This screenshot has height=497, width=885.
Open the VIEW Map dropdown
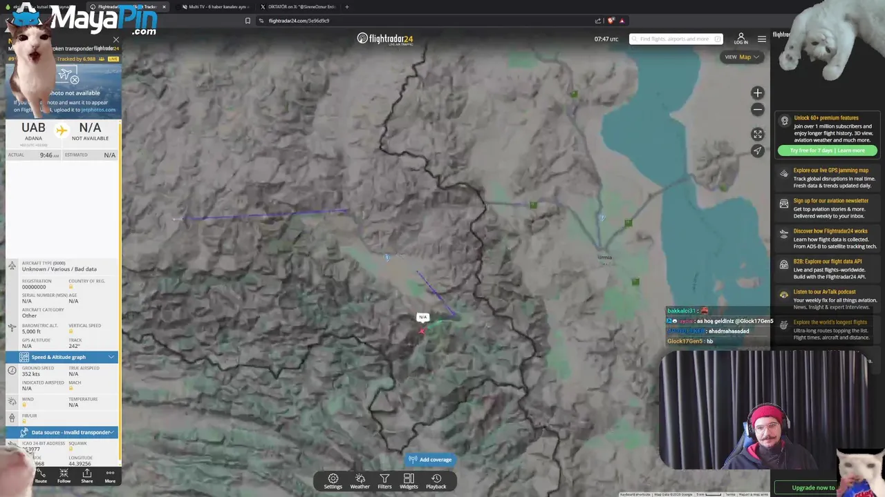point(742,57)
